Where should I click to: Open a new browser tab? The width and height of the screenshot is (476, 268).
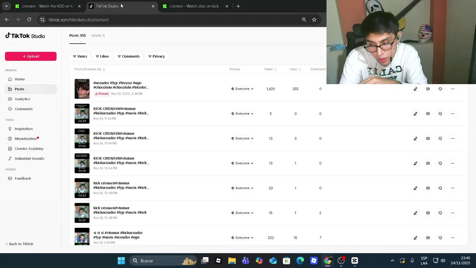click(238, 6)
